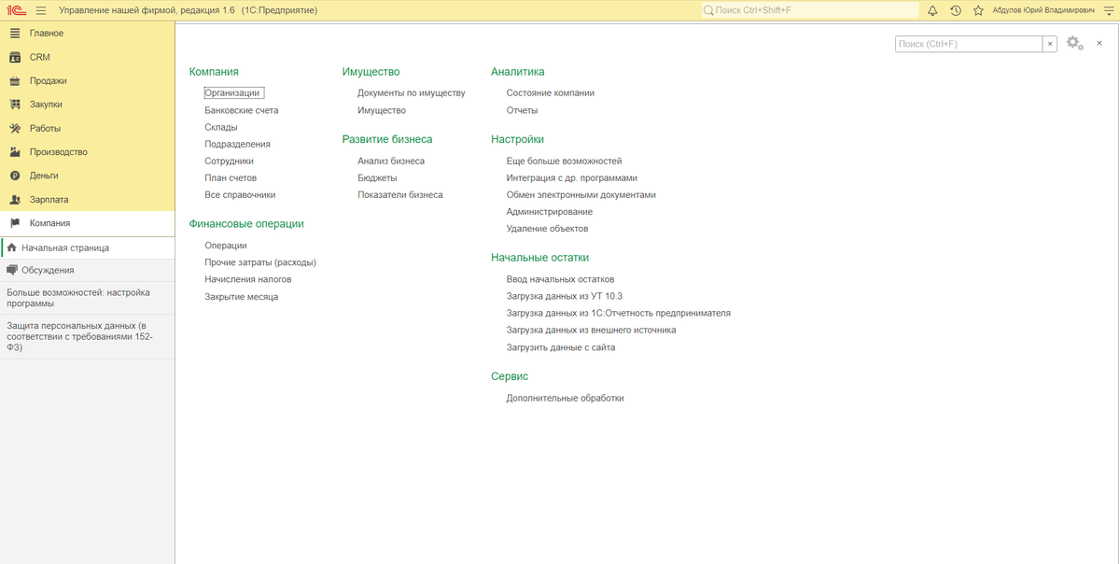
Task: Open Анализ бизнеса link
Action: pyautogui.click(x=391, y=161)
